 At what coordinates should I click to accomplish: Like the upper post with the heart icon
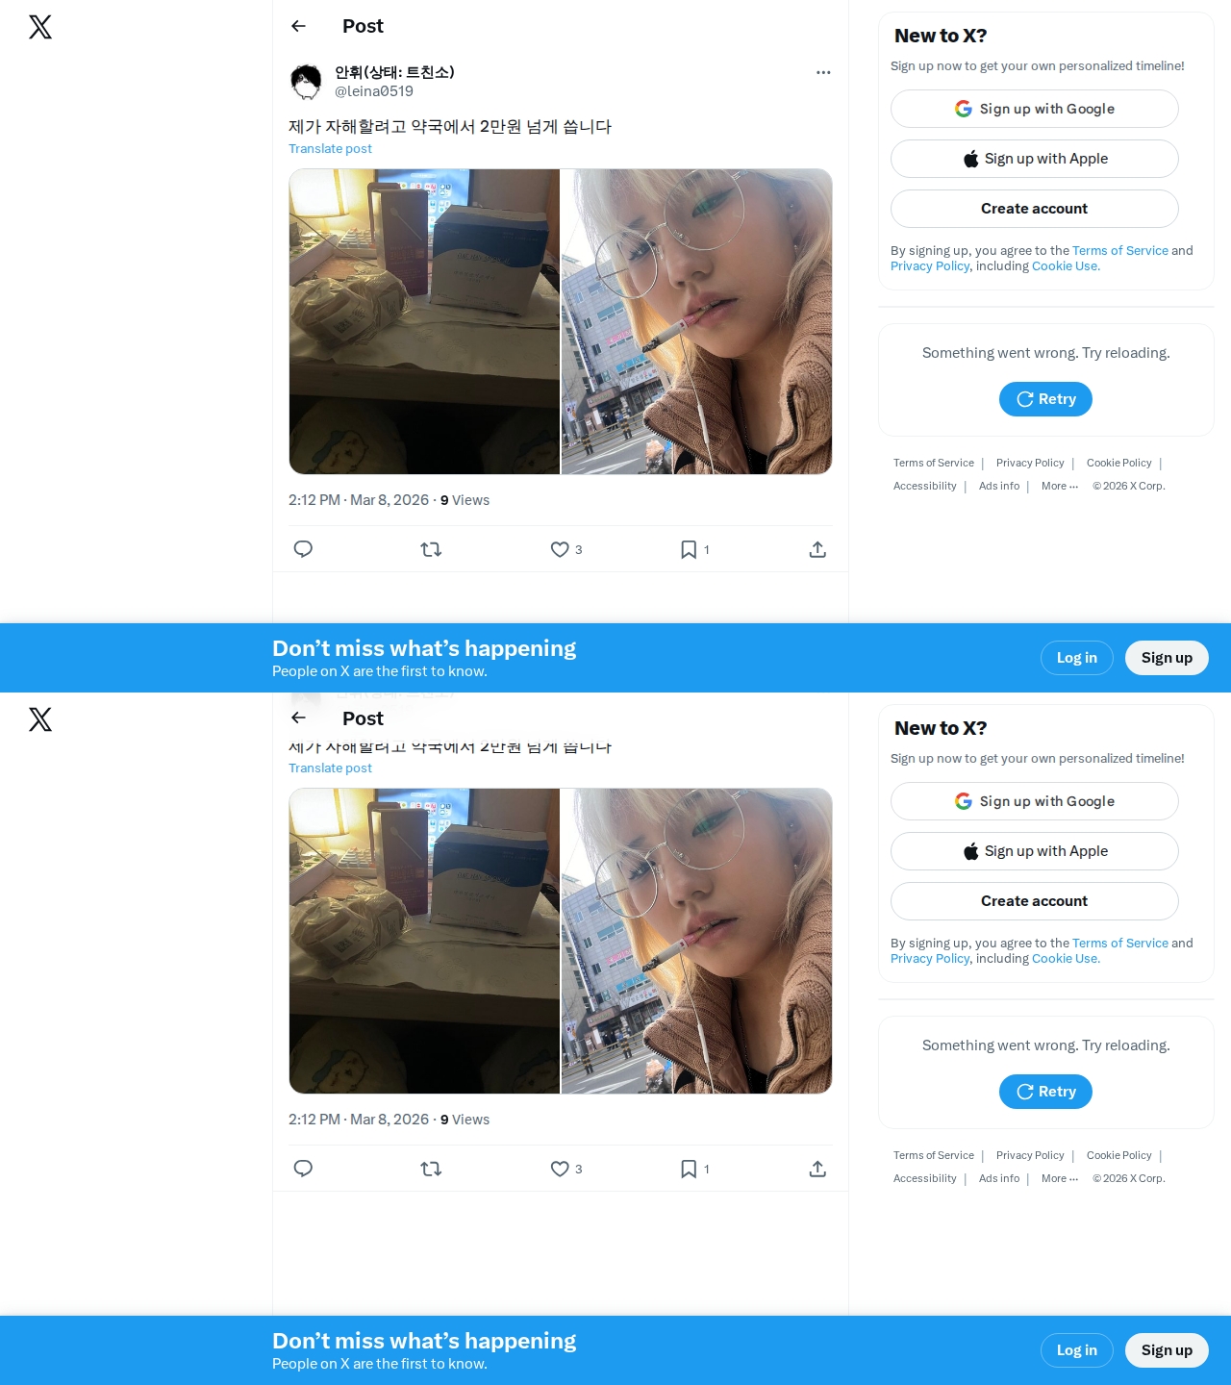coord(560,549)
